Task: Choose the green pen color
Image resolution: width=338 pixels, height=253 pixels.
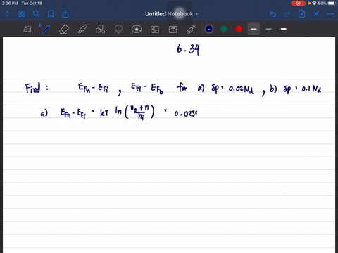Action: [224, 29]
